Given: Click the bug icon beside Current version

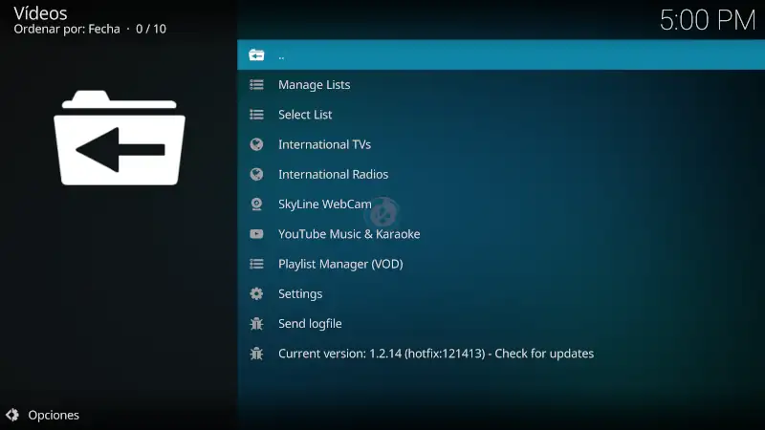Looking at the screenshot, I should [256, 354].
